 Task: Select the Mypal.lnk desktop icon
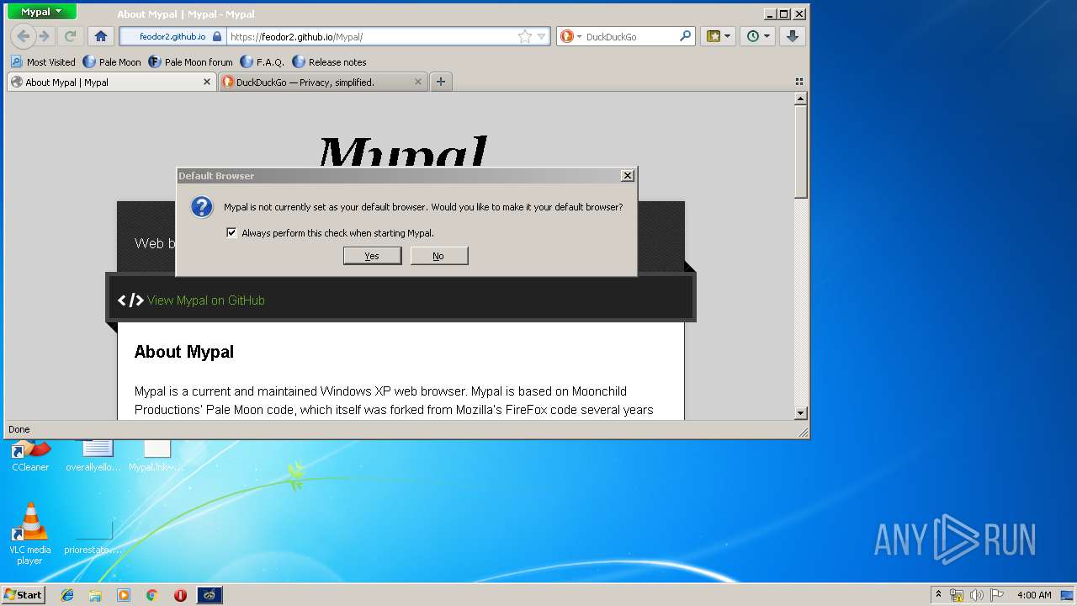[156, 456]
